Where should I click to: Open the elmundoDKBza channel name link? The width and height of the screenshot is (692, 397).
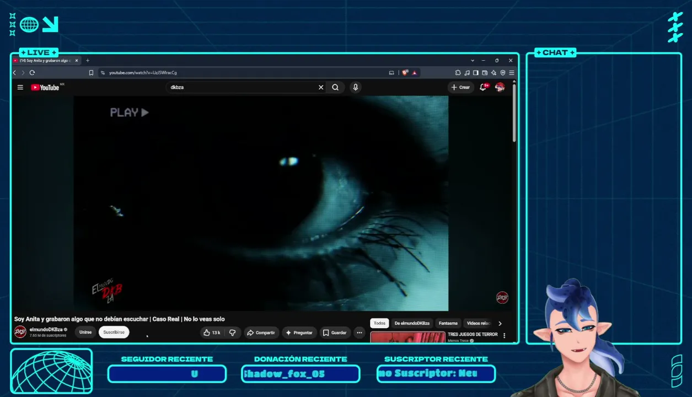pyautogui.click(x=46, y=329)
